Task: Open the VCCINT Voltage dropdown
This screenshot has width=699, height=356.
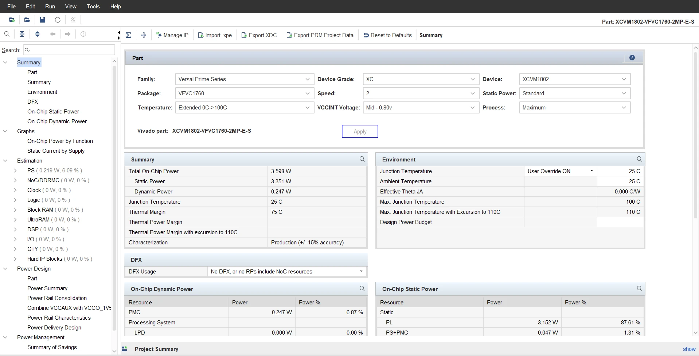Action: coord(421,108)
